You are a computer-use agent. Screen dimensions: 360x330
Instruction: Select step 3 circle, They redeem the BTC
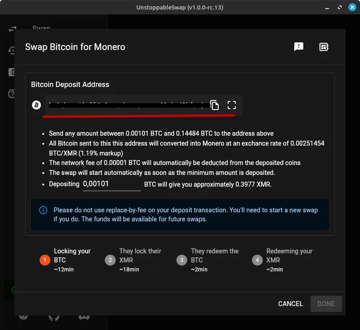point(182,260)
